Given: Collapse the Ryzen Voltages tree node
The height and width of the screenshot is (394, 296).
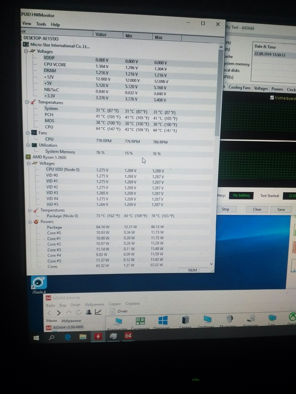Looking at the screenshot, I should click(x=29, y=163).
